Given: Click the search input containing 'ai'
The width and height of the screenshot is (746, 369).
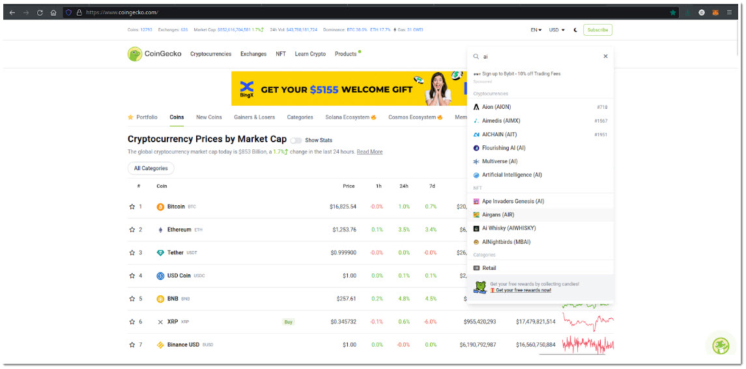Looking at the screenshot, I should (x=540, y=56).
